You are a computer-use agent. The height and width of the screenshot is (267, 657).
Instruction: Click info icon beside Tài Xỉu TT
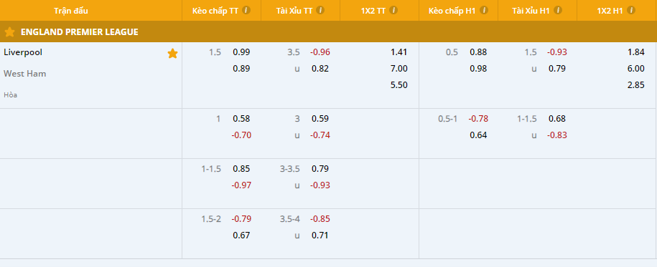[x=320, y=11]
